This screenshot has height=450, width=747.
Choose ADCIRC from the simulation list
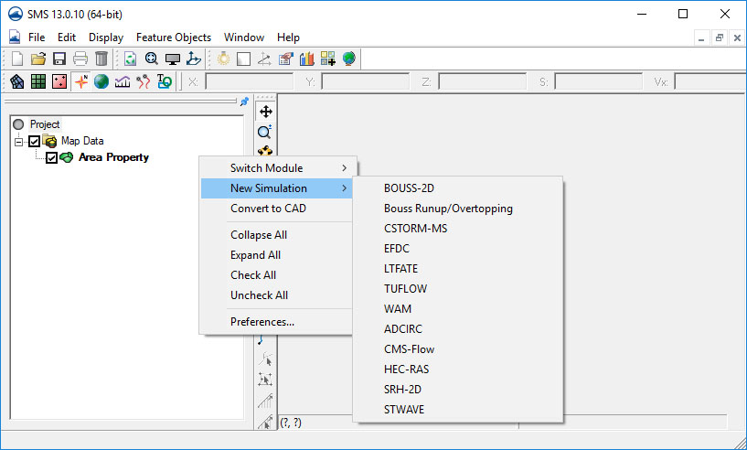click(x=403, y=329)
